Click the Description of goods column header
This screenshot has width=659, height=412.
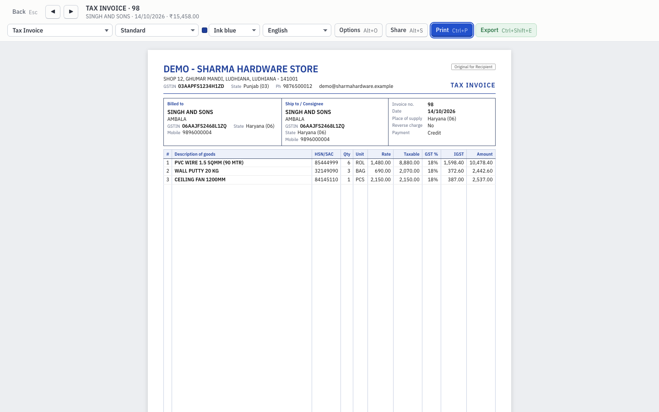tap(195, 154)
